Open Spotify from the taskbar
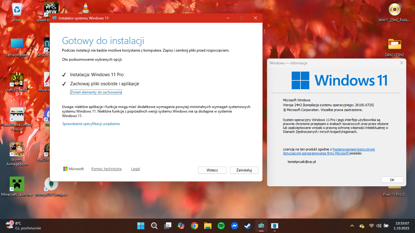Viewport: 415px width, 233px height. pyautogui.click(x=221, y=226)
